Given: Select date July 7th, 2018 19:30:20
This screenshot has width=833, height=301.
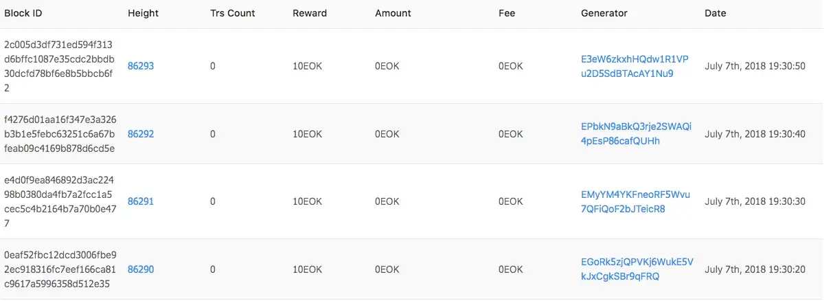Looking at the screenshot, I should click(x=755, y=269).
